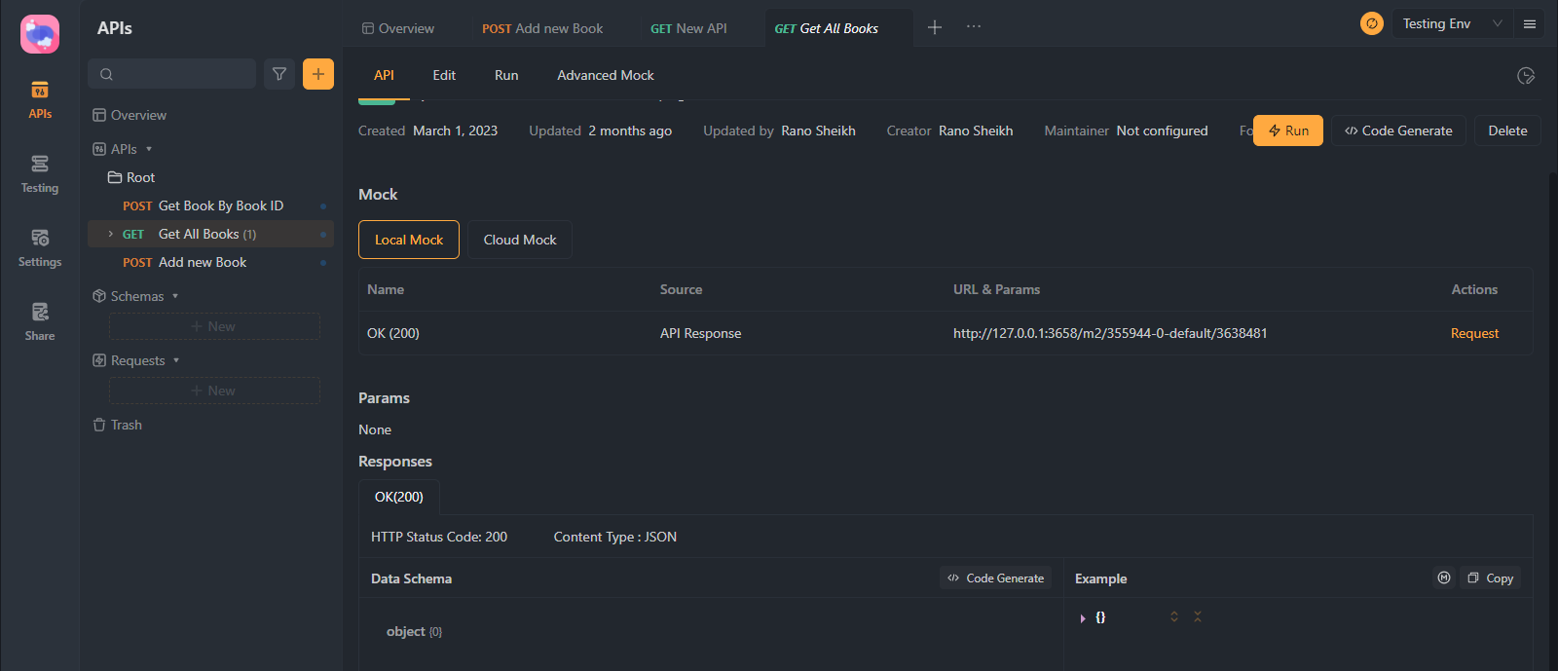Select the Root folder in the tree
The height and width of the screenshot is (671, 1558).
131,177
